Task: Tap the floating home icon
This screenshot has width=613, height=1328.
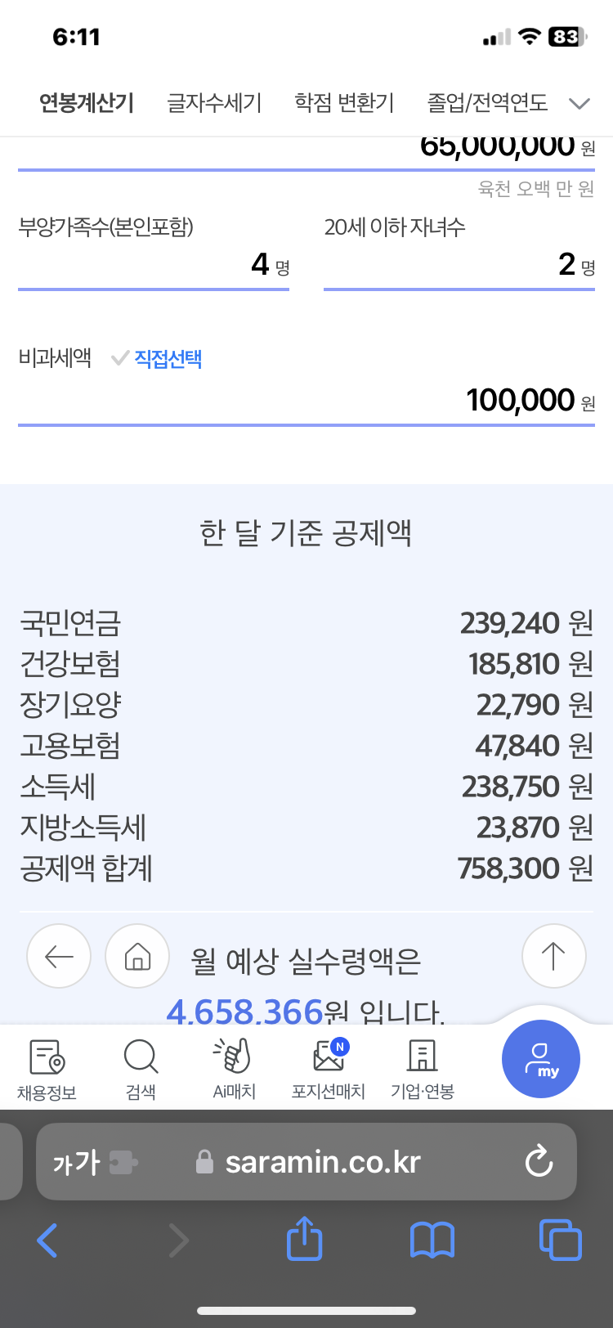Action: click(x=137, y=956)
